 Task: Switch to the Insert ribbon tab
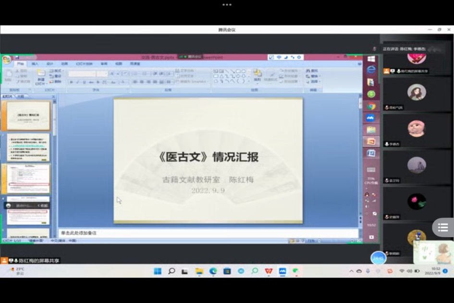(35, 63)
